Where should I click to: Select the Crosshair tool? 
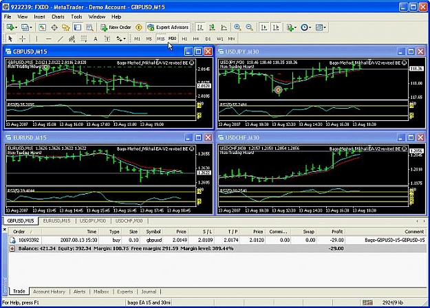(22, 39)
